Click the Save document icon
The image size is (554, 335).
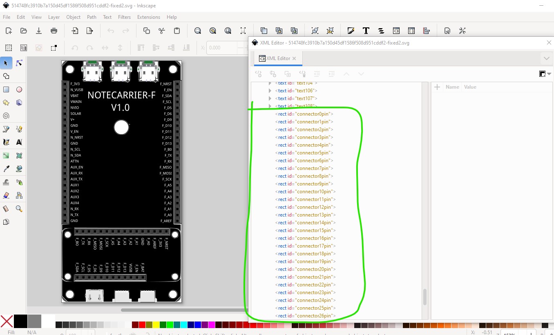click(x=39, y=31)
